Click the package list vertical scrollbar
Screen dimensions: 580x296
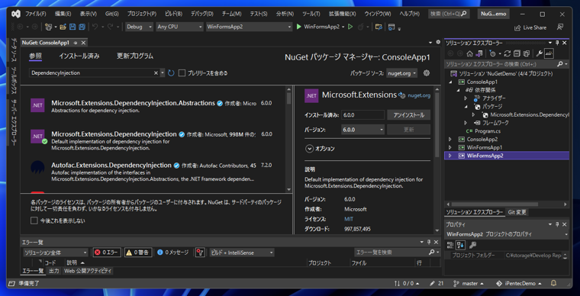pos(289,139)
